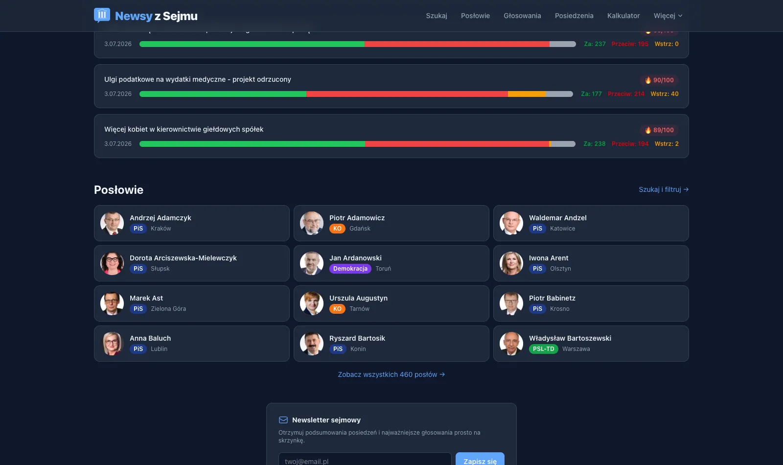The image size is (783, 465).
Task: Open the Kalkulator page from the nav
Action: coord(623,16)
